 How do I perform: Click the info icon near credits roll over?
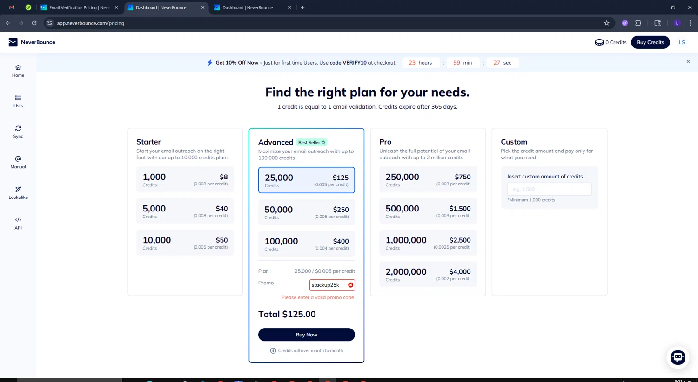pyautogui.click(x=273, y=351)
